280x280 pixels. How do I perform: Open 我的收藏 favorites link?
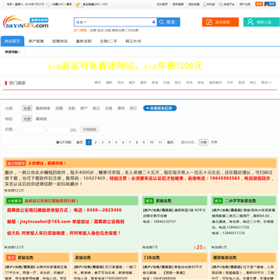point(194,4)
